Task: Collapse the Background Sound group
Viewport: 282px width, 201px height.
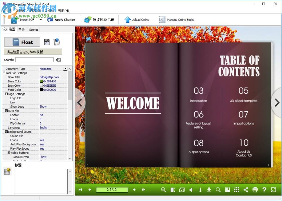Action: click(x=6, y=132)
